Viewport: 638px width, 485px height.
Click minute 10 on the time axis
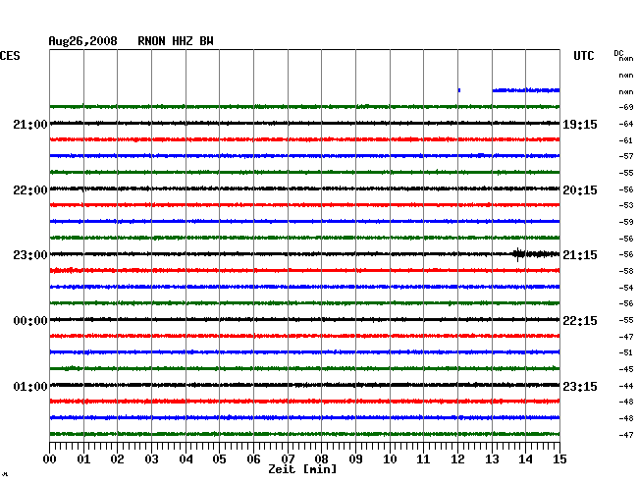[390, 459]
